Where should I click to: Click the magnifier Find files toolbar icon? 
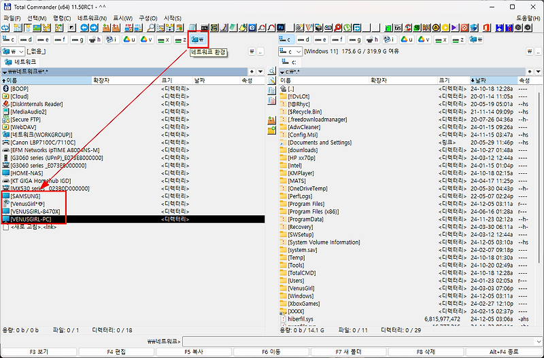tap(151, 28)
